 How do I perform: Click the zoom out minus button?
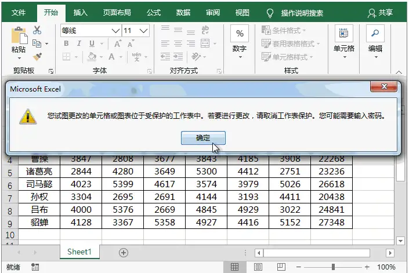299,267
